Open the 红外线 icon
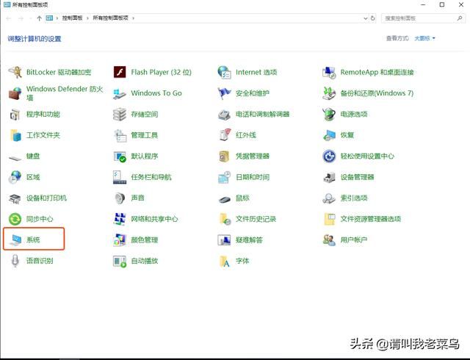The width and height of the screenshot is (470, 360). tap(225, 135)
